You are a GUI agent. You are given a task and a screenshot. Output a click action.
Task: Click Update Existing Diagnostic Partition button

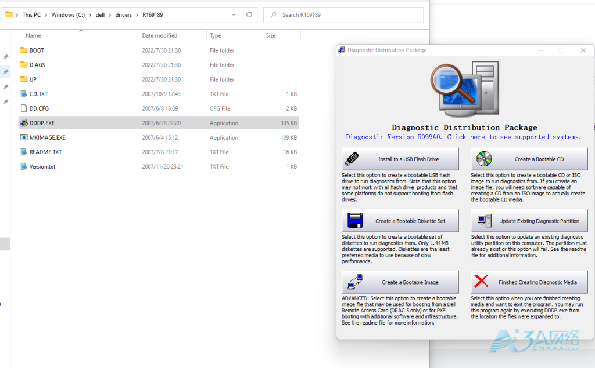tap(529, 221)
